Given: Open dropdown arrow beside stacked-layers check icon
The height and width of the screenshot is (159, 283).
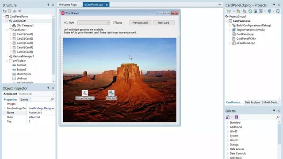Looking at the screenshot, I should coord(273,11).
